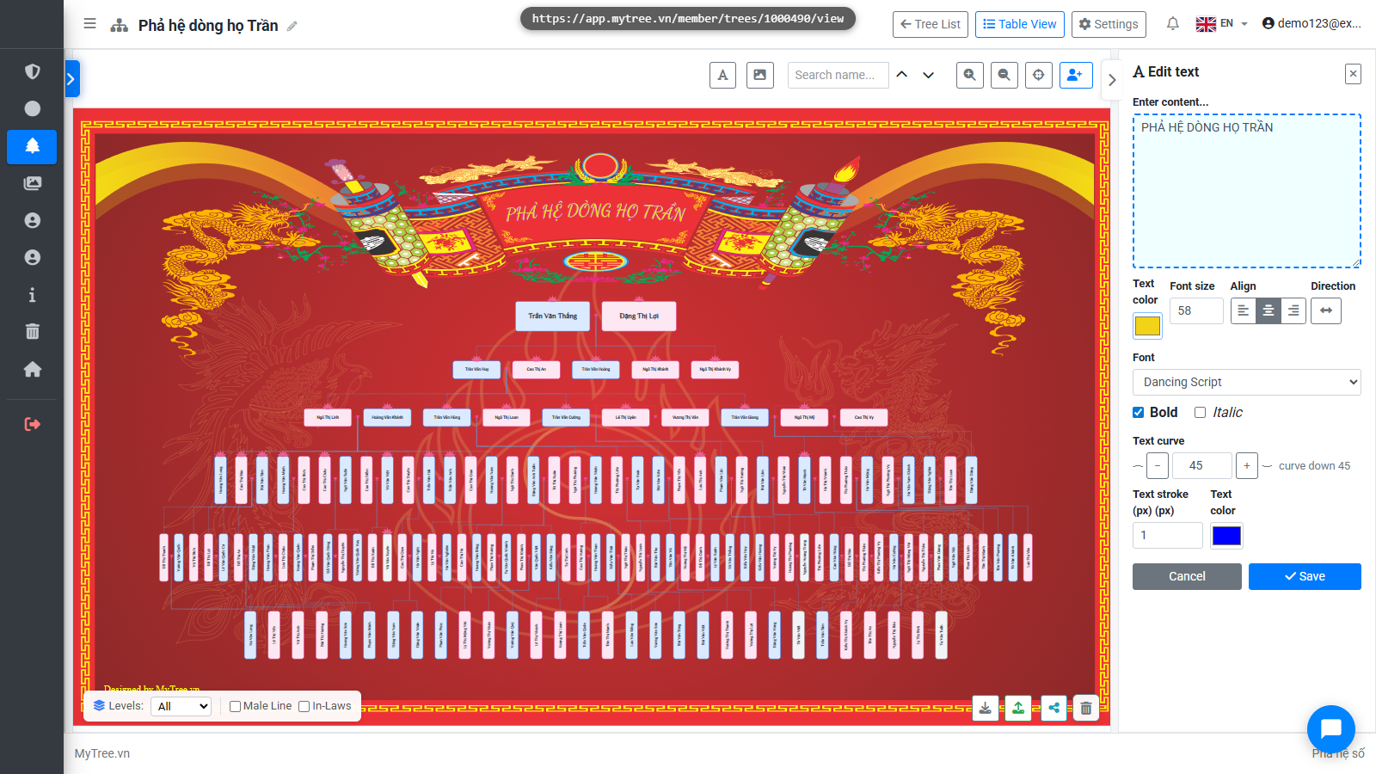Click the green upload icon
Screen dimensions: 1376x774
pos(1018,708)
